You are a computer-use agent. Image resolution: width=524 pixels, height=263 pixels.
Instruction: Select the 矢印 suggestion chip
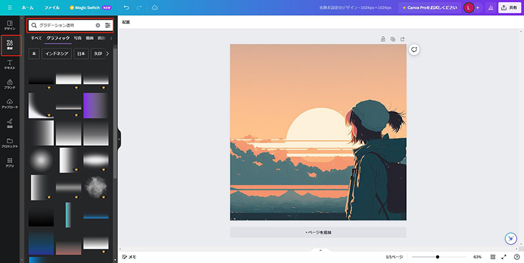[98, 54]
